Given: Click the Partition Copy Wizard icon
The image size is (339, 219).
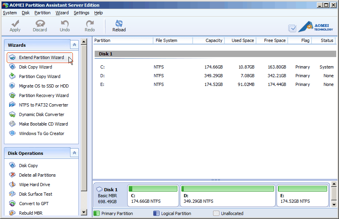Looking at the screenshot, I should click(12, 76).
